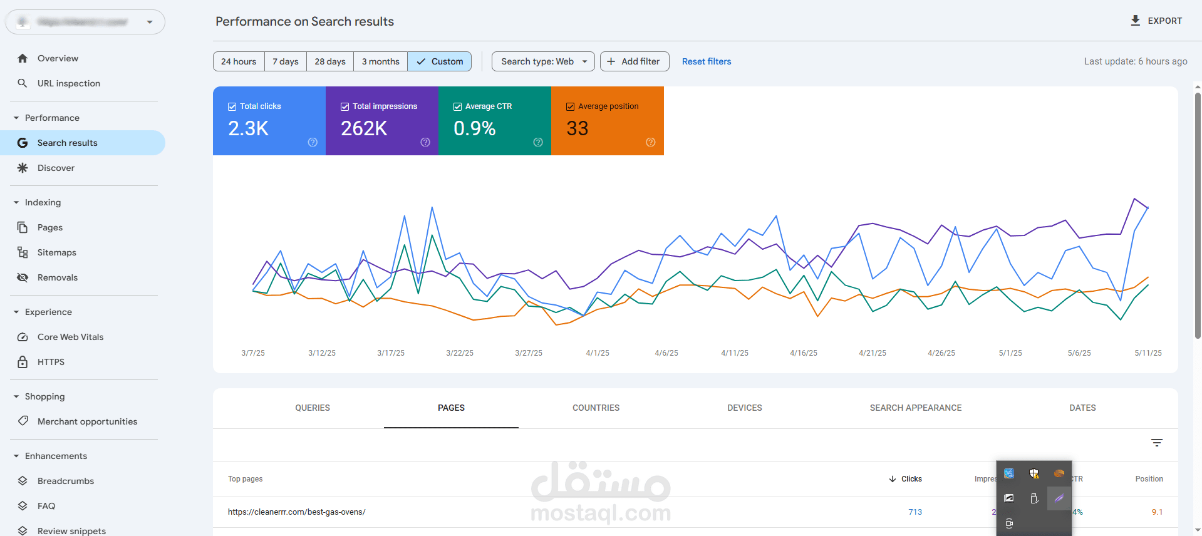Click the Core Web Vitals gauge icon

pos(23,337)
